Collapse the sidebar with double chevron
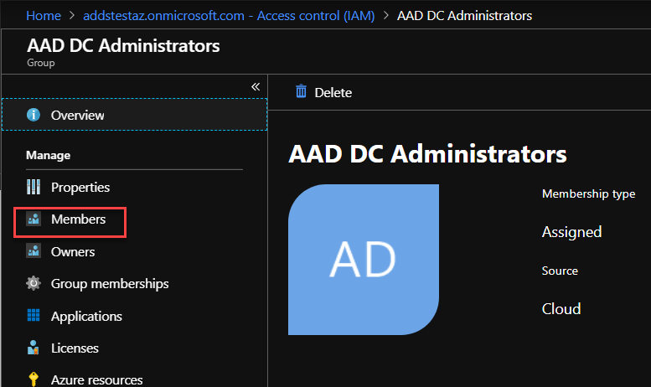The image size is (651, 387). click(256, 86)
